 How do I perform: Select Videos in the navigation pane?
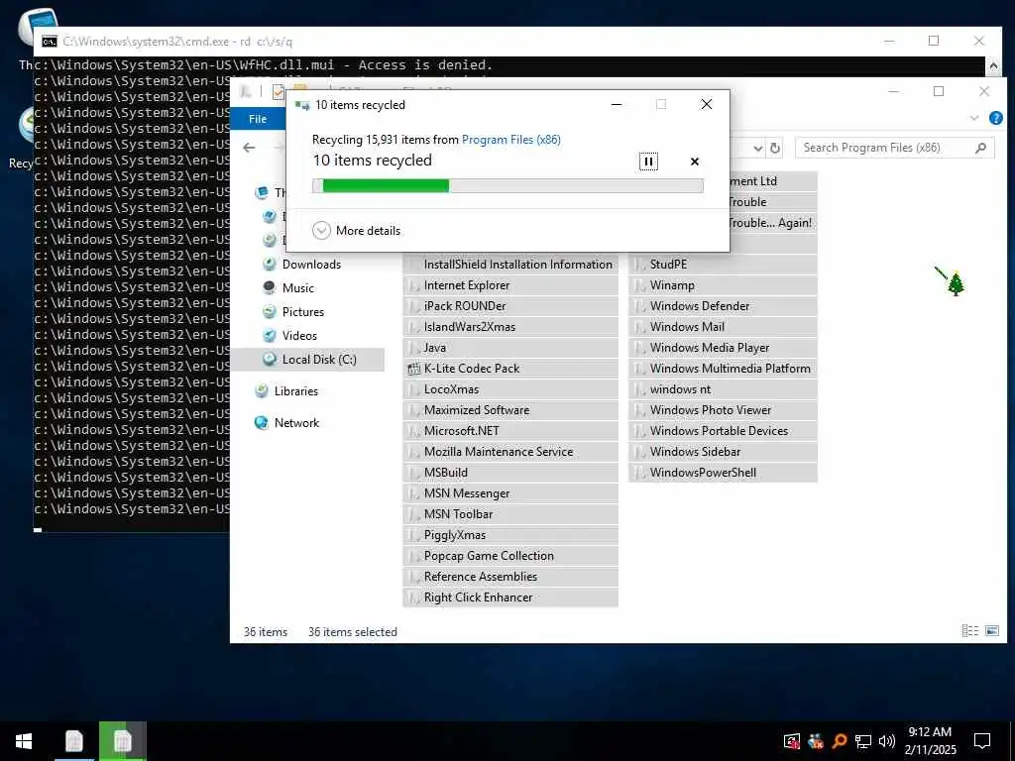(x=299, y=335)
